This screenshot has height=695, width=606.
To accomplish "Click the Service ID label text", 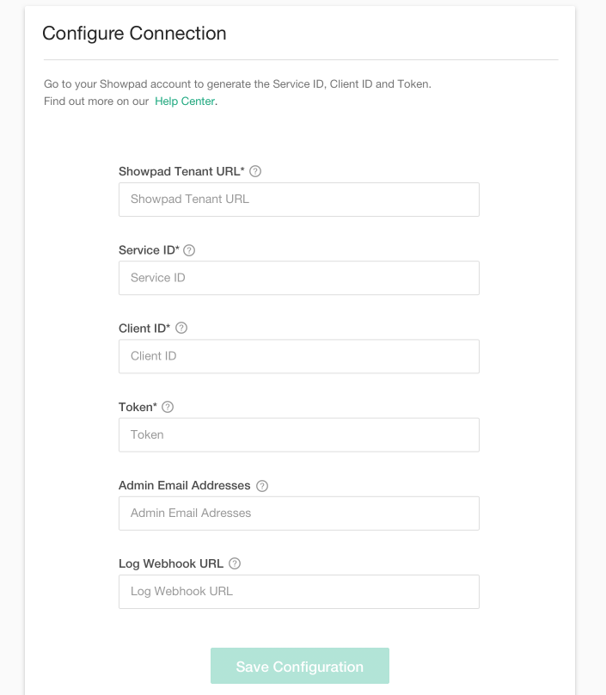I will (x=146, y=249).
